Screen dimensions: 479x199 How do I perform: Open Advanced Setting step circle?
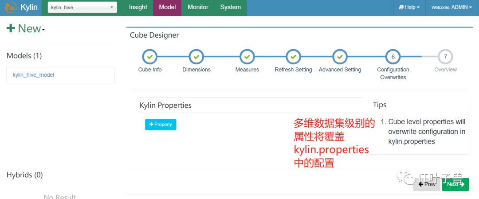coord(340,57)
